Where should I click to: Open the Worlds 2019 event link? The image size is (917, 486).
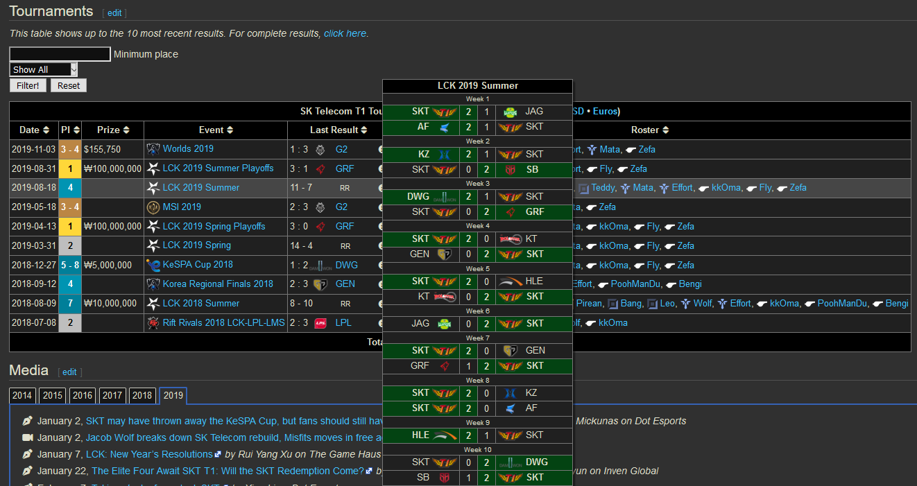[188, 149]
